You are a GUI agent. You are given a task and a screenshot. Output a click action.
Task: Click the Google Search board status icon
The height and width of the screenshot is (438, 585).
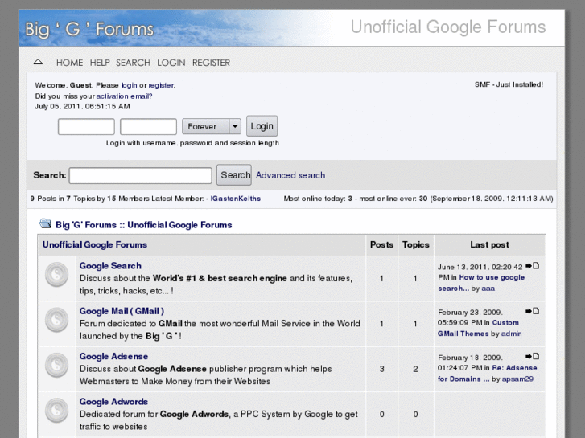[56, 275]
